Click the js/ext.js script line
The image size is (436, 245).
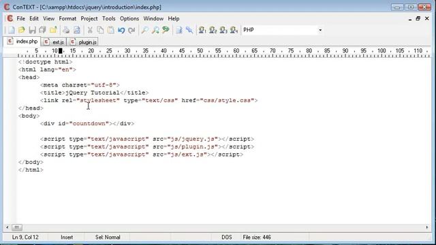tap(142, 154)
